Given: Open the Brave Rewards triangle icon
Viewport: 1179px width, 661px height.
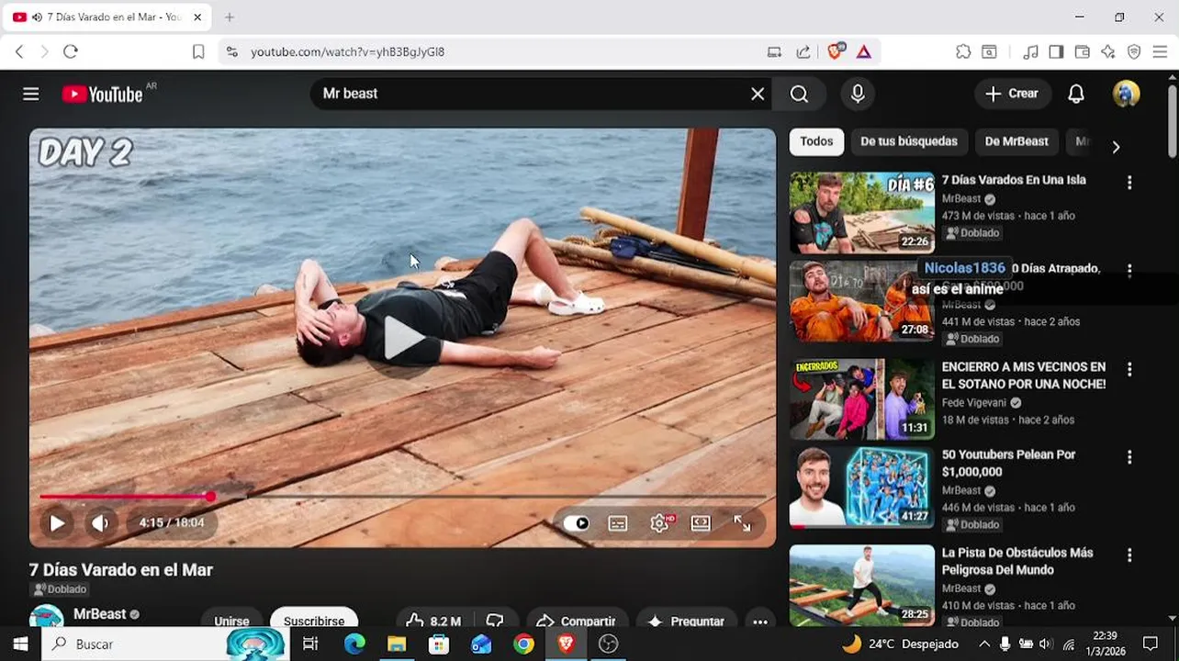Looking at the screenshot, I should pos(864,52).
